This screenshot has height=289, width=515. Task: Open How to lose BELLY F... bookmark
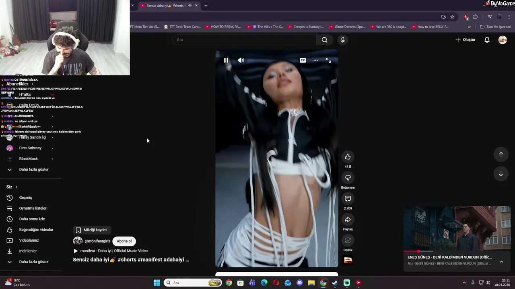click(430, 27)
